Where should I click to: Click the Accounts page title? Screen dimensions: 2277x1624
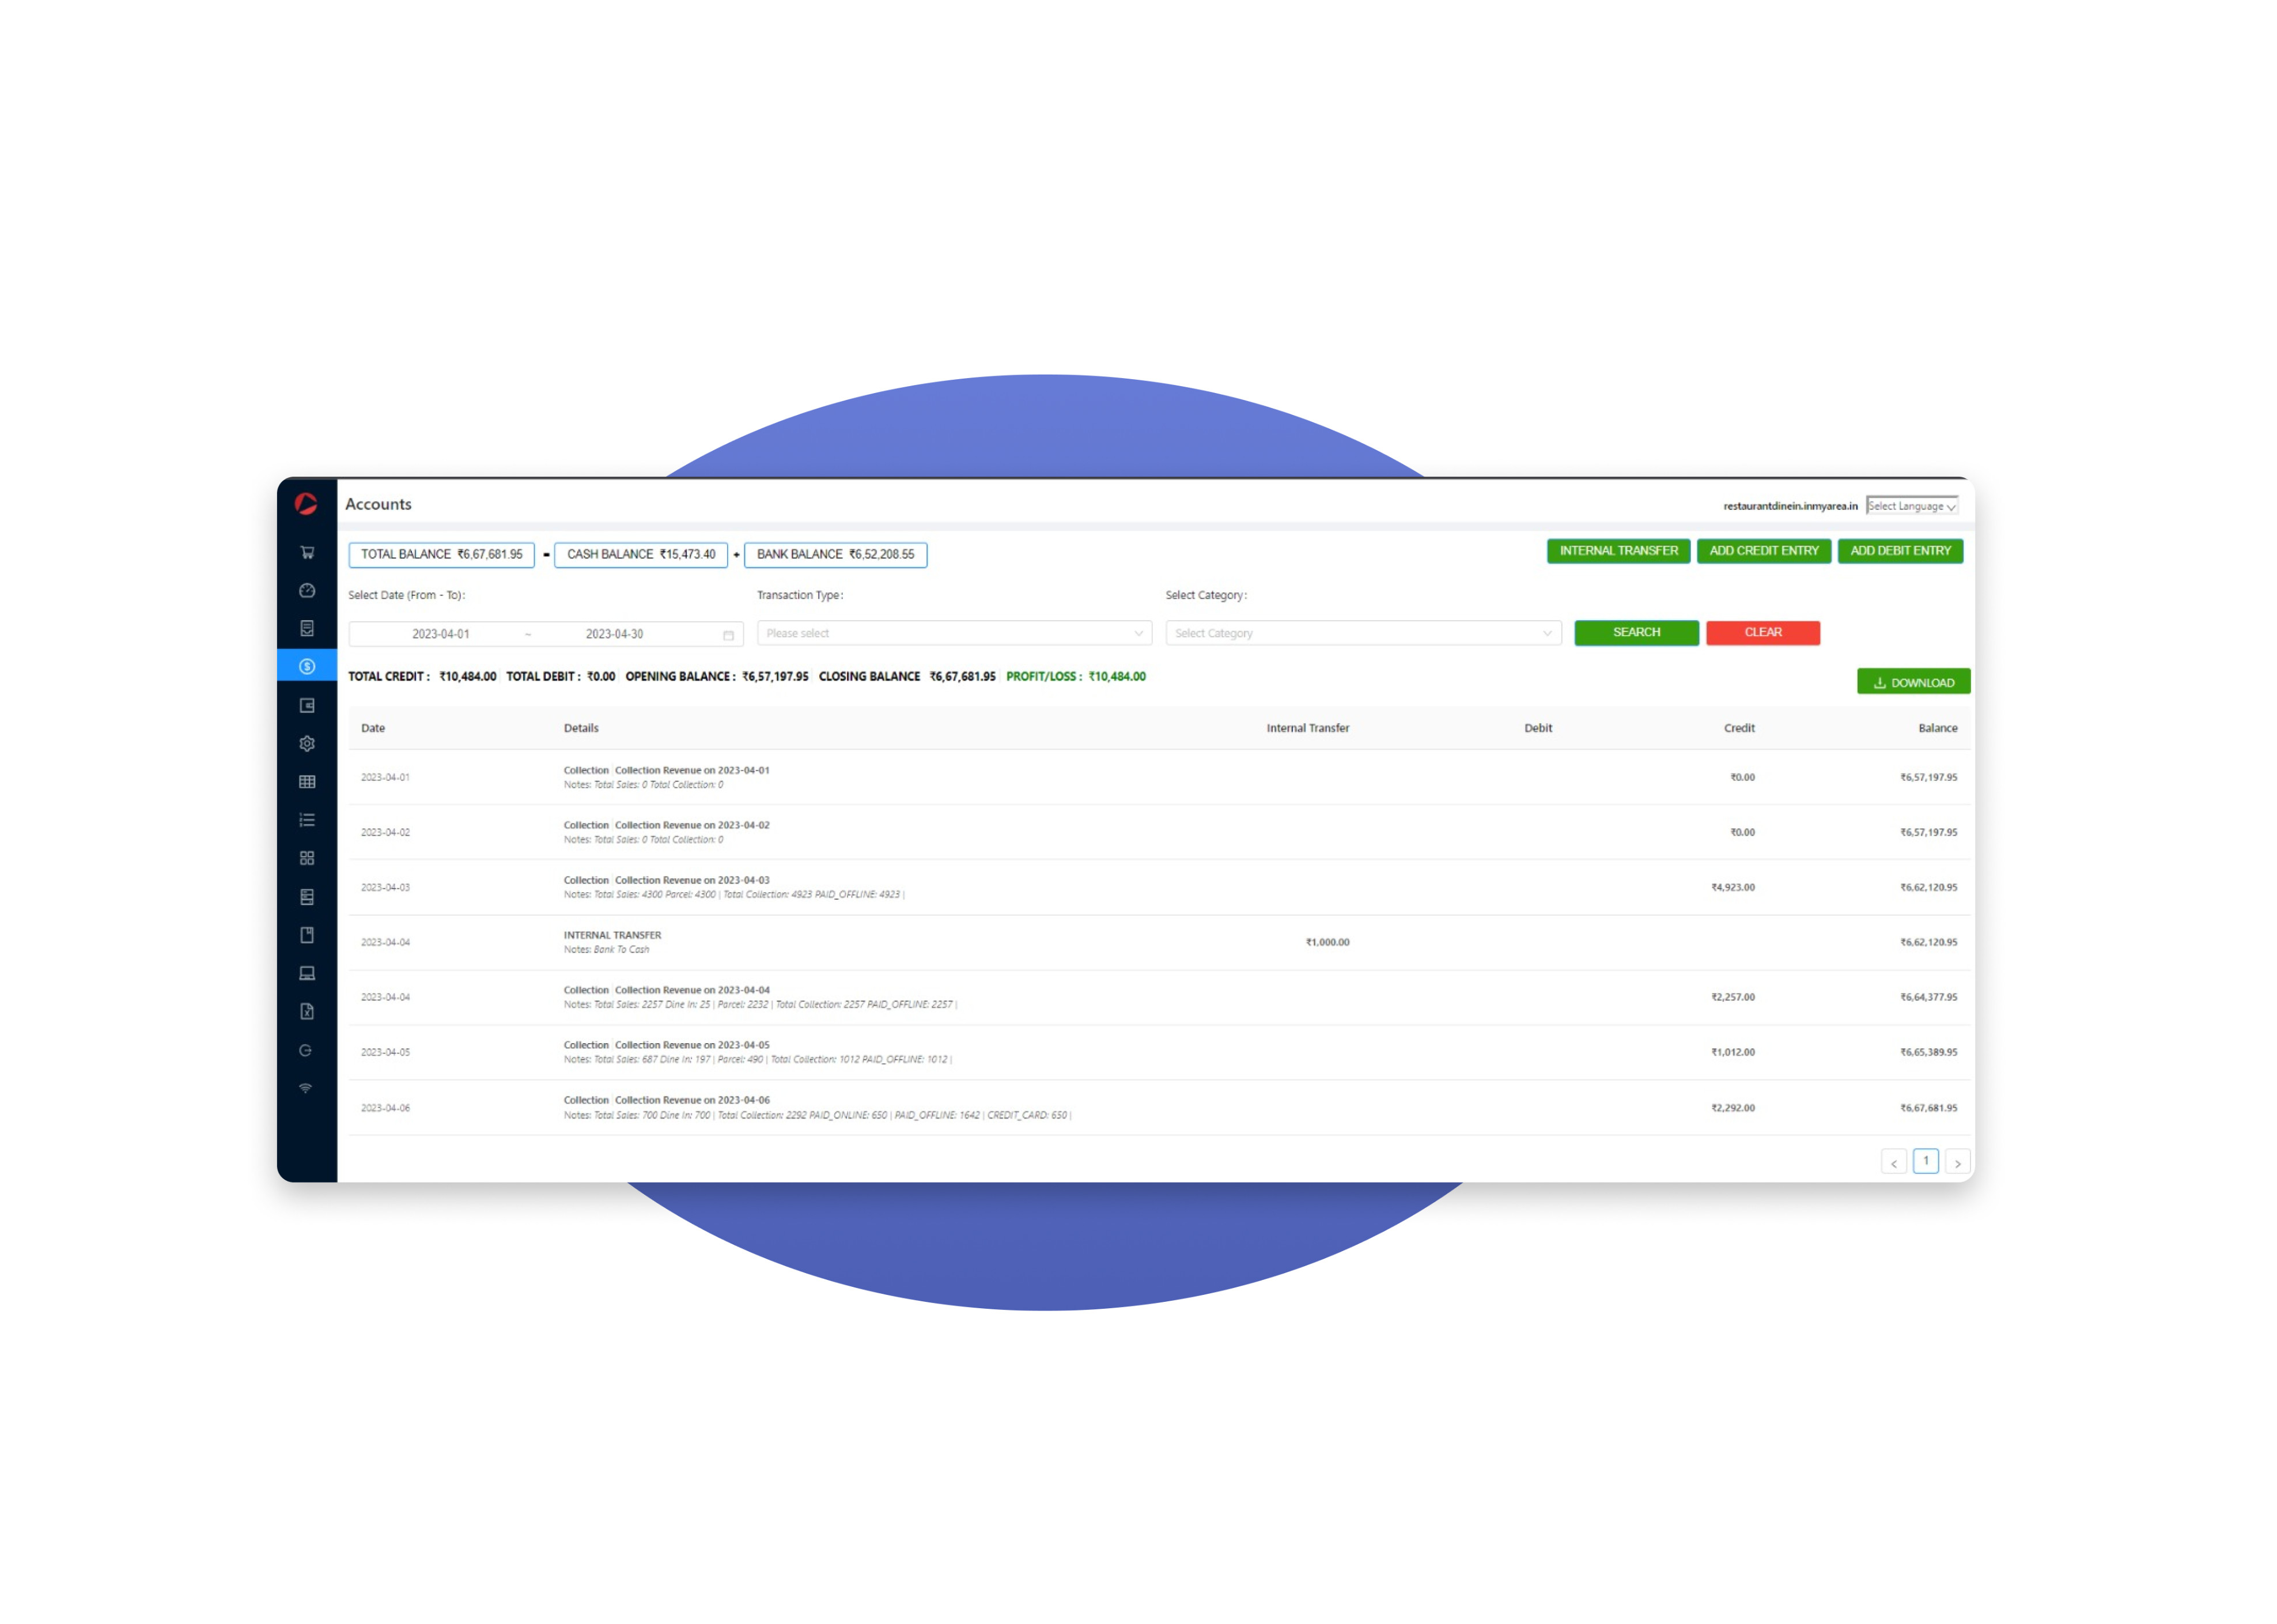click(x=378, y=504)
